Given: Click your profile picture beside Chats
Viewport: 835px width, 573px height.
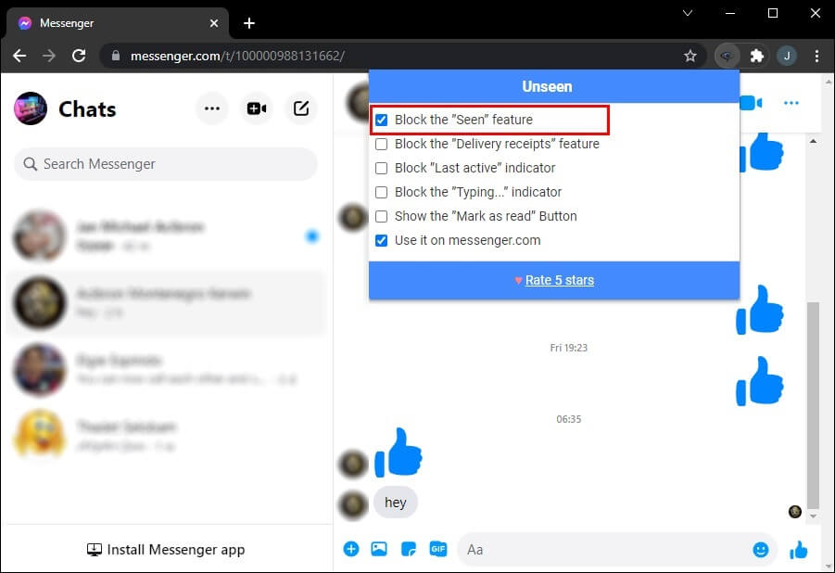Looking at the screenshot, I should coord(31,108).
